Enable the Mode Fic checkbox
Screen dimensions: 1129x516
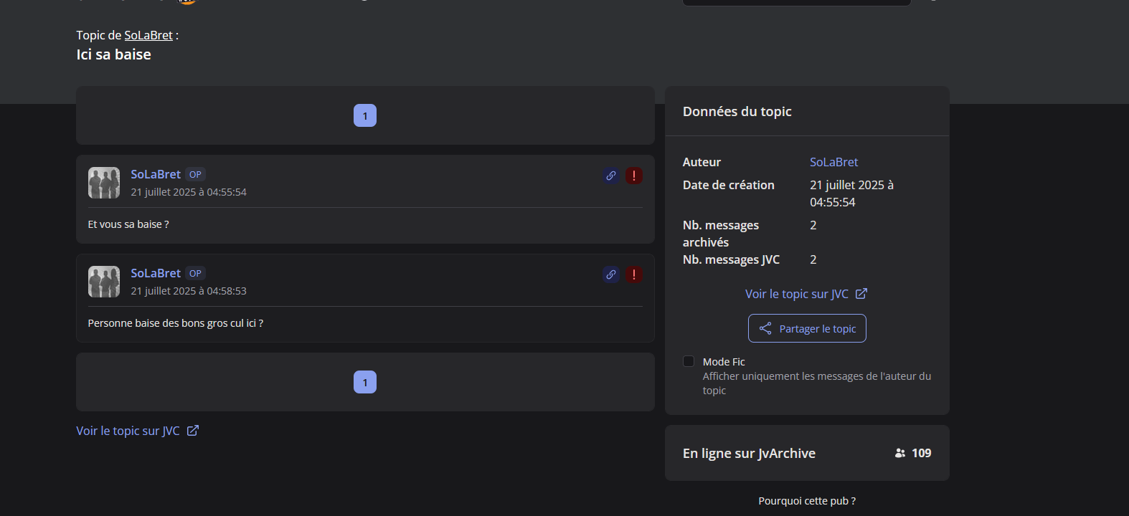pos(689,361)
